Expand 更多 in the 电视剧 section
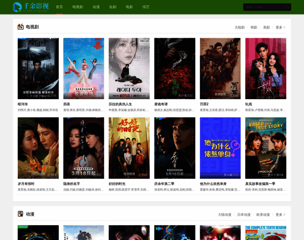The height and width of the screenshot is (240, 304). [280, 27]
